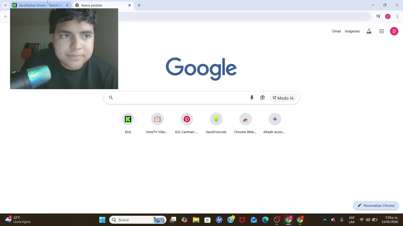Click the Windows taskbar Buscar box
The width and height of the screenshot is (403, 226).
point(138,220)
